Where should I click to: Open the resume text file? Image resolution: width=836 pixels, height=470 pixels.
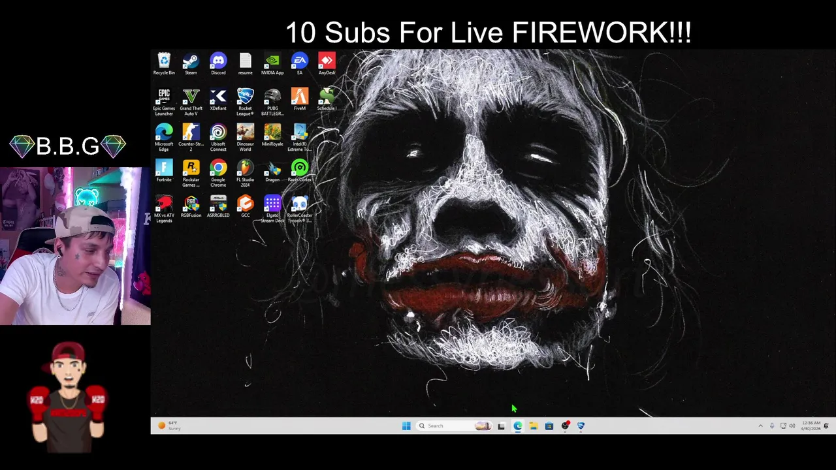click(245, 64)
